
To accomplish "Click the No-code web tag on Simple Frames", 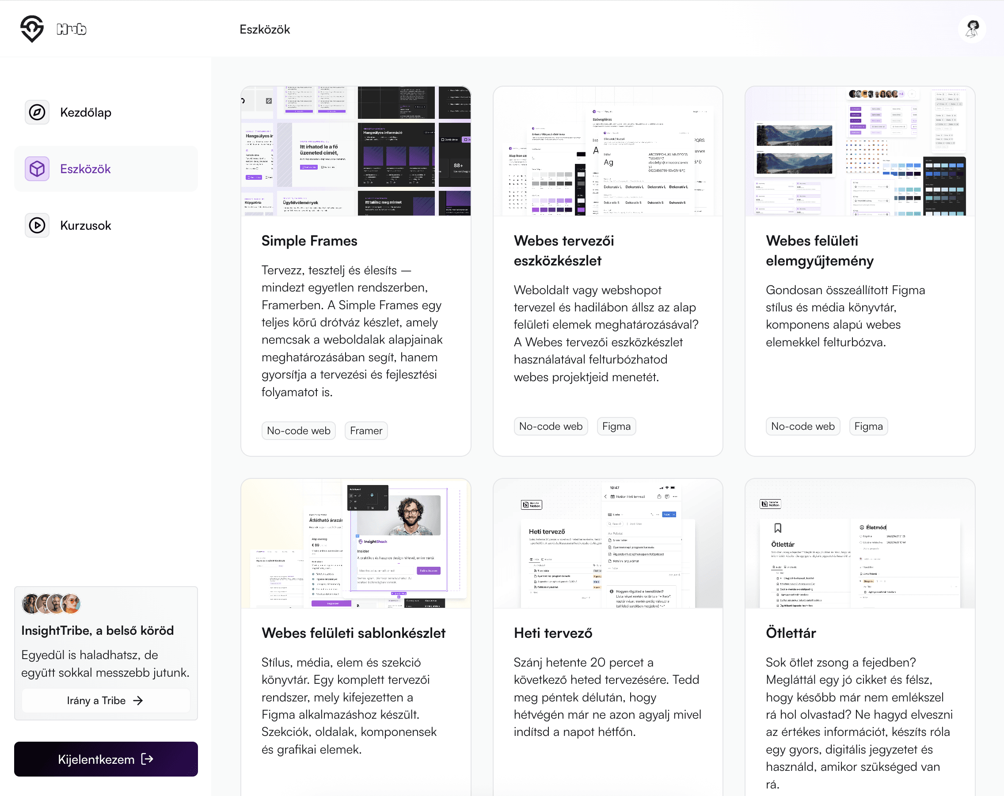I will coord(298,431).
